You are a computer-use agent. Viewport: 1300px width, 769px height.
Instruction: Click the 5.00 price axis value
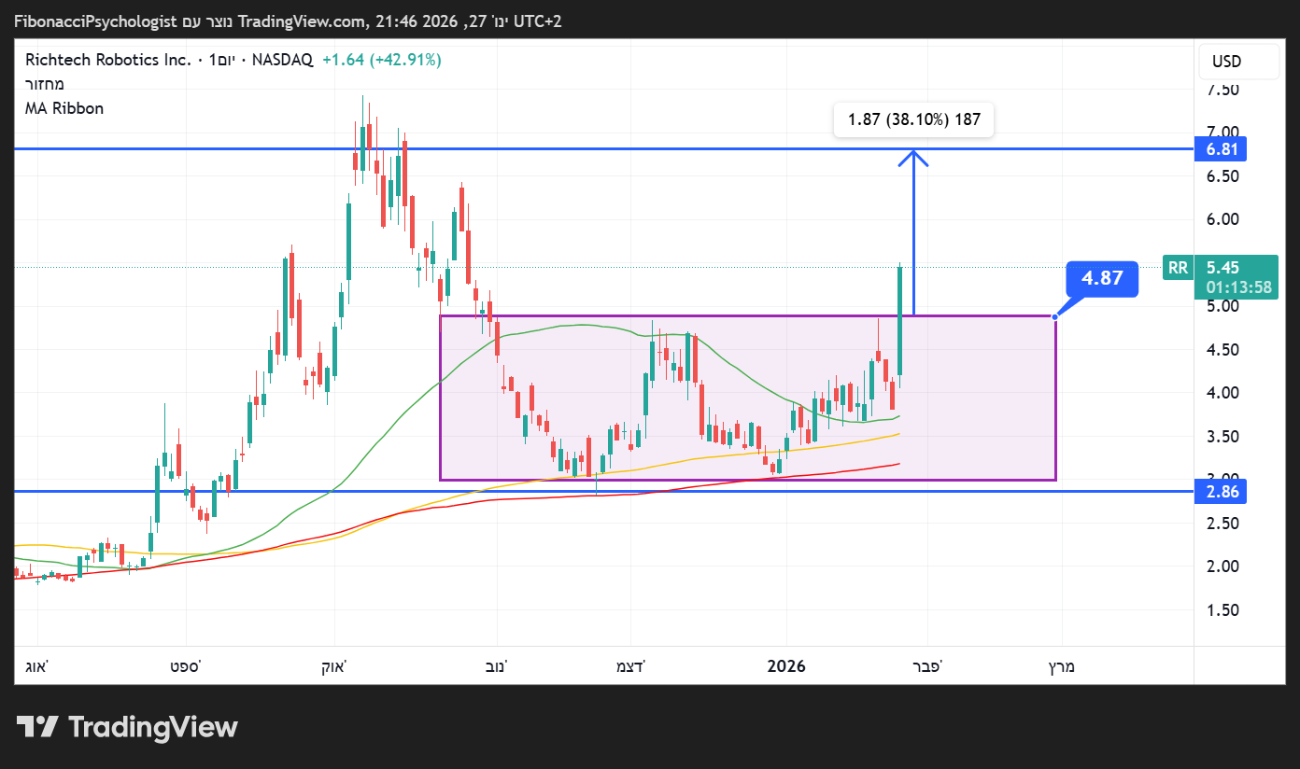[1223, 306]
